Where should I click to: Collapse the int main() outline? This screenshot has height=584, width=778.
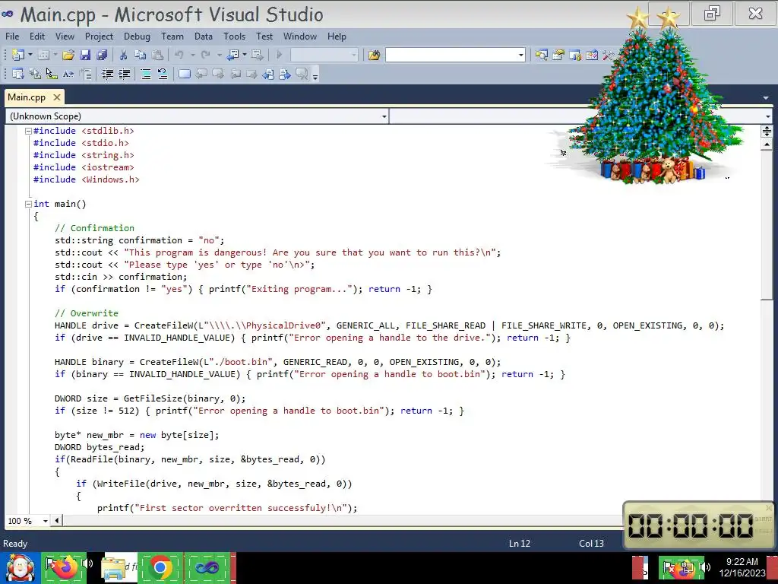coord(28,204)
